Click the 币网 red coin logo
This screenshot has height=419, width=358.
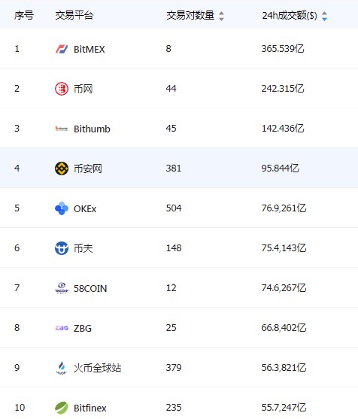point(62,89)
